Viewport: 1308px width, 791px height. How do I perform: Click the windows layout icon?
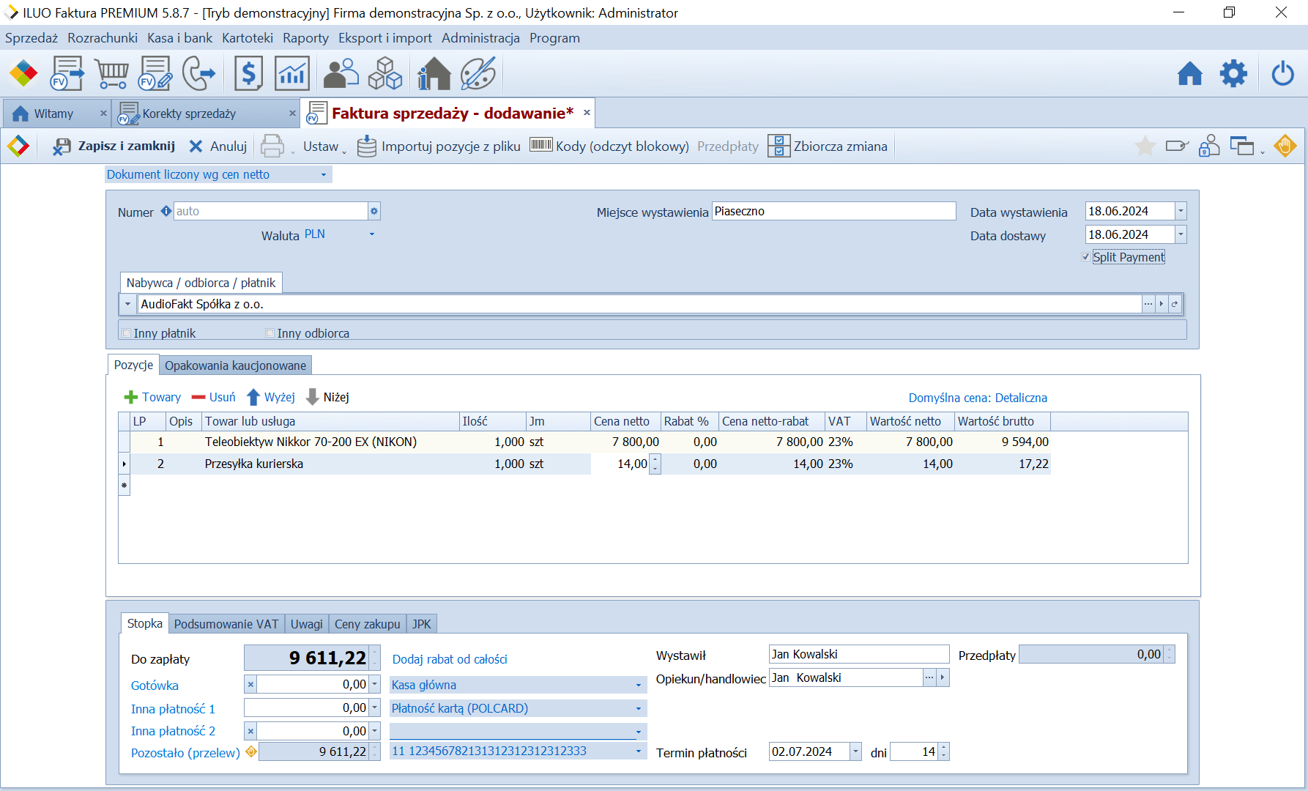pos(1242,146)
